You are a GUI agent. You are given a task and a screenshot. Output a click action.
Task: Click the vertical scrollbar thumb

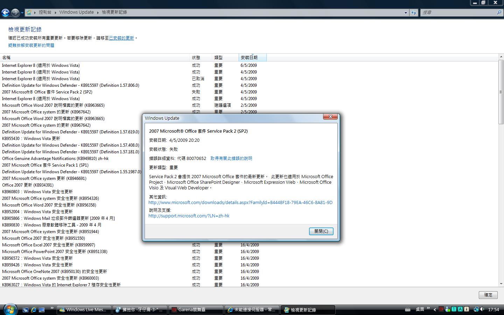pos(501,92)
